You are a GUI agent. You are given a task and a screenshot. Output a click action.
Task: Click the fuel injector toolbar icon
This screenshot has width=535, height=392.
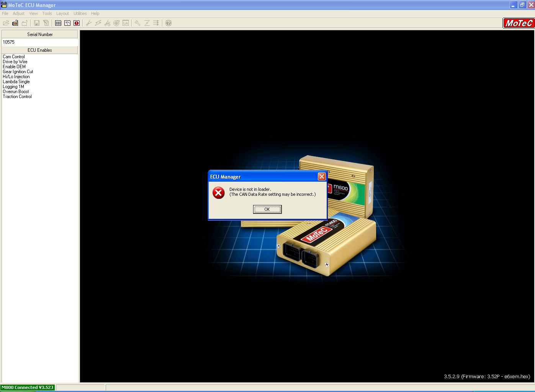click(x=89, y=23)
